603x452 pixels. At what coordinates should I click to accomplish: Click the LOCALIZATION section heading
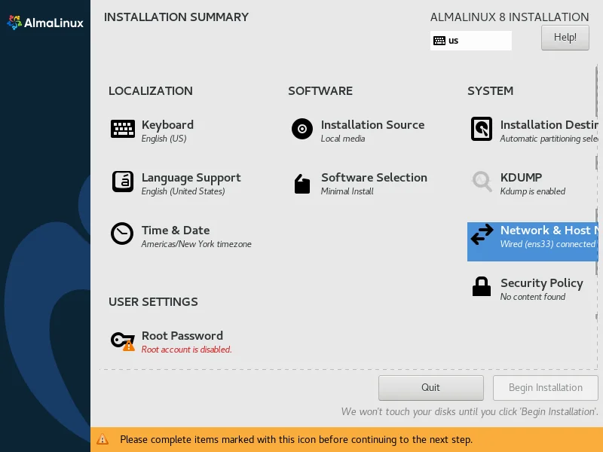pos(150,90)
